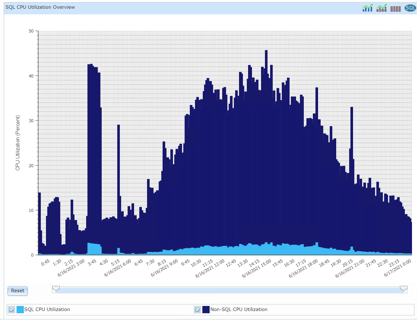Click the 20 value on Y axis
This screenshot has width=417, height=321.
[31, 166]
